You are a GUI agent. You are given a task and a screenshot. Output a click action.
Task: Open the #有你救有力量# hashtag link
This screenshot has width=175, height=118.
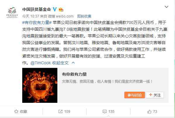tap(37, 22)
